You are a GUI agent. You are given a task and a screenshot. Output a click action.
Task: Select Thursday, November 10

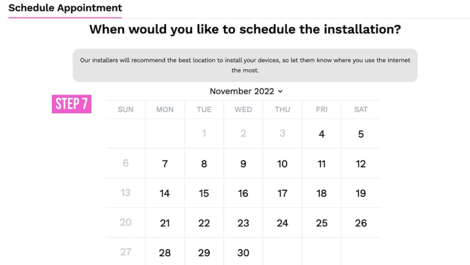tap(282, 164)
